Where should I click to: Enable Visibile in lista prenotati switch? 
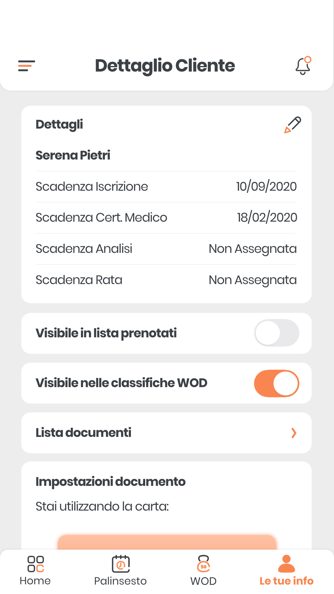[x=276, y=333]
